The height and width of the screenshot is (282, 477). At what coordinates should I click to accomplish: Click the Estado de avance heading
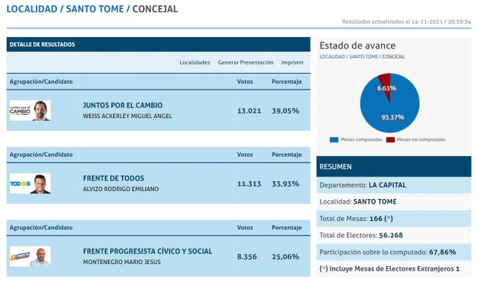[358, 46]
